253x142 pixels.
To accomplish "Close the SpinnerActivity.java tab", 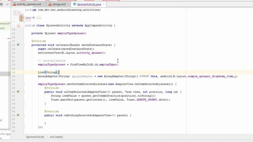I will [x=104, y=4].
